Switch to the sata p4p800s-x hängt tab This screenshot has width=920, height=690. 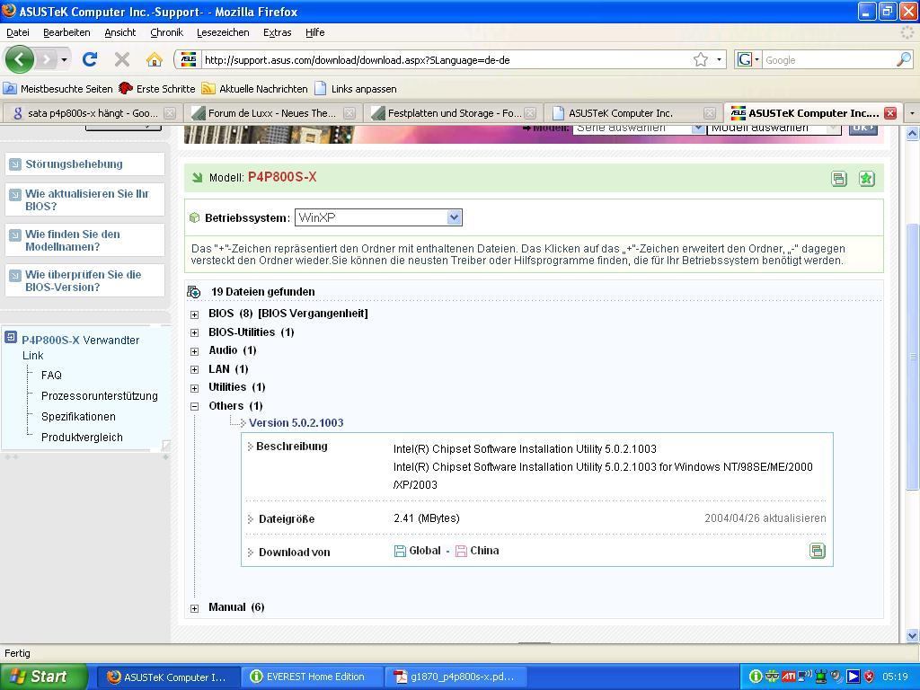click(92, 113)
